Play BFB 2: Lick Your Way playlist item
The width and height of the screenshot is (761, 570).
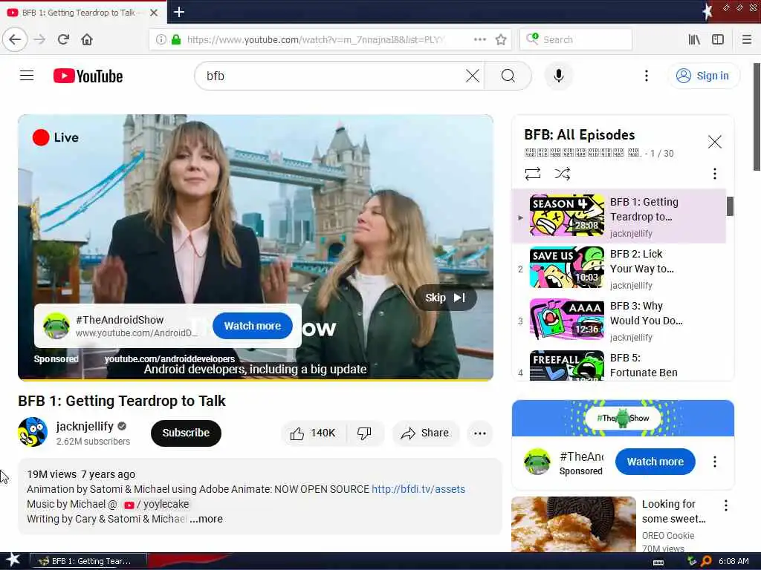pos(619,268)
